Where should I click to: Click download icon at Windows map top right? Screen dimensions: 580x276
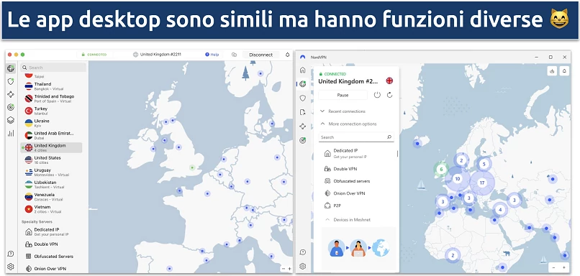552,71
